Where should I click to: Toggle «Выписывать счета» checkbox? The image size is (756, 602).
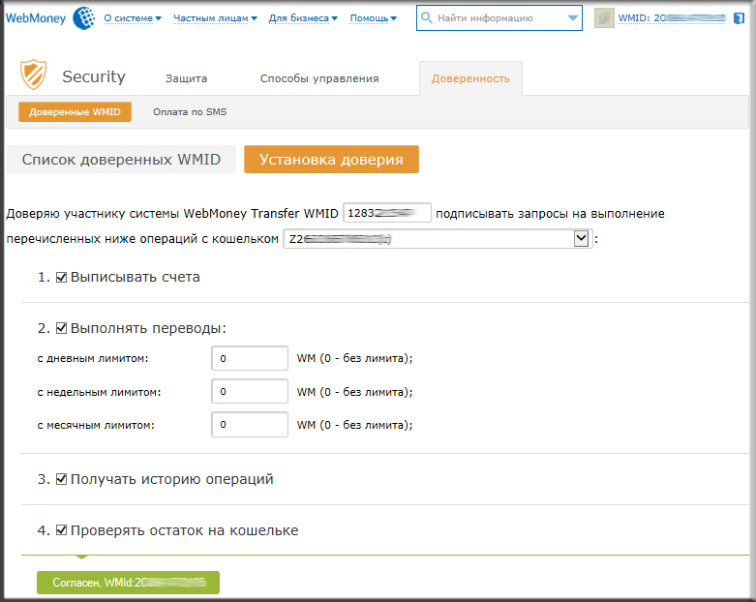coord(61,277)
